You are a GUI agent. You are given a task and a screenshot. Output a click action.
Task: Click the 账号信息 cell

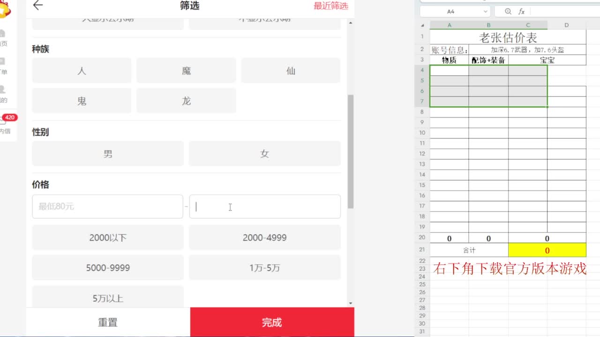(449, 50)
